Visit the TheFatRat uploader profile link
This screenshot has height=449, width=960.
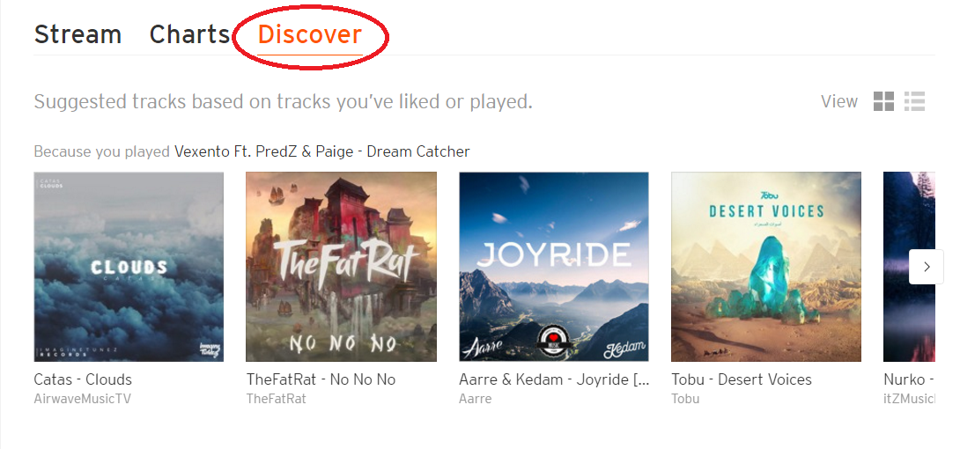(x=277, y=399)
